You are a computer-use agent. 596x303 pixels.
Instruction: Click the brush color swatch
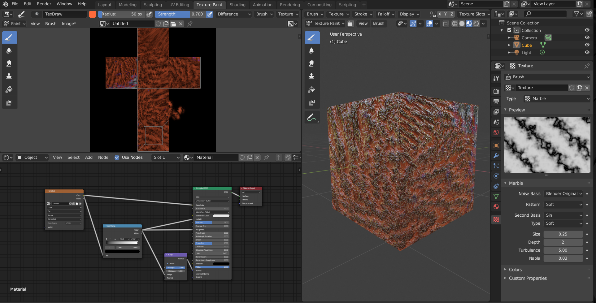click(x=92, y=14)
